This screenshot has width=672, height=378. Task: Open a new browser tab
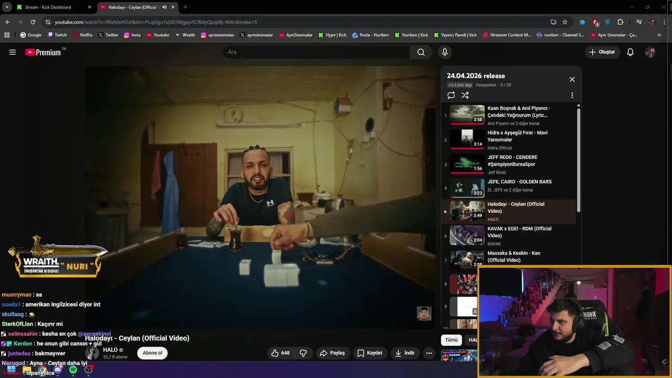(185, 7)
